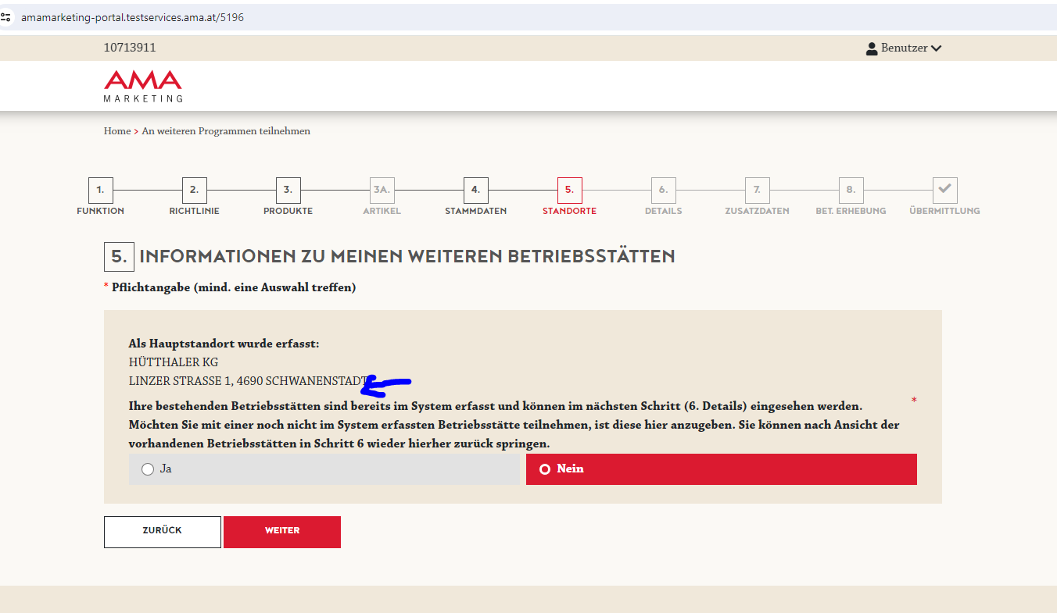This screenshot has width=1057, height=613.
Task: Go to step 6 Details
Action: (x=663, y=190)
